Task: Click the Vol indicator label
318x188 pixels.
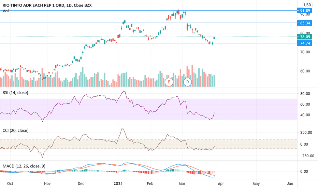Action: tap(5, 11)
